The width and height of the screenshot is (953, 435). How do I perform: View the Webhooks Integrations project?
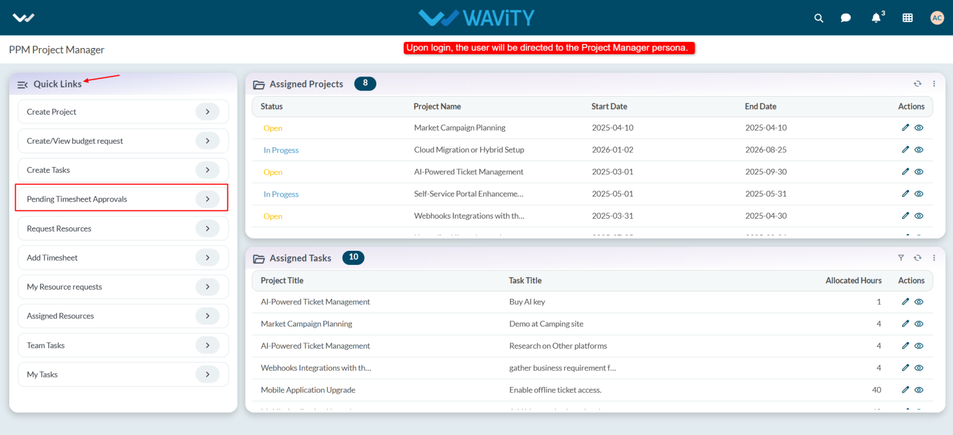click(x=918, y=216)
